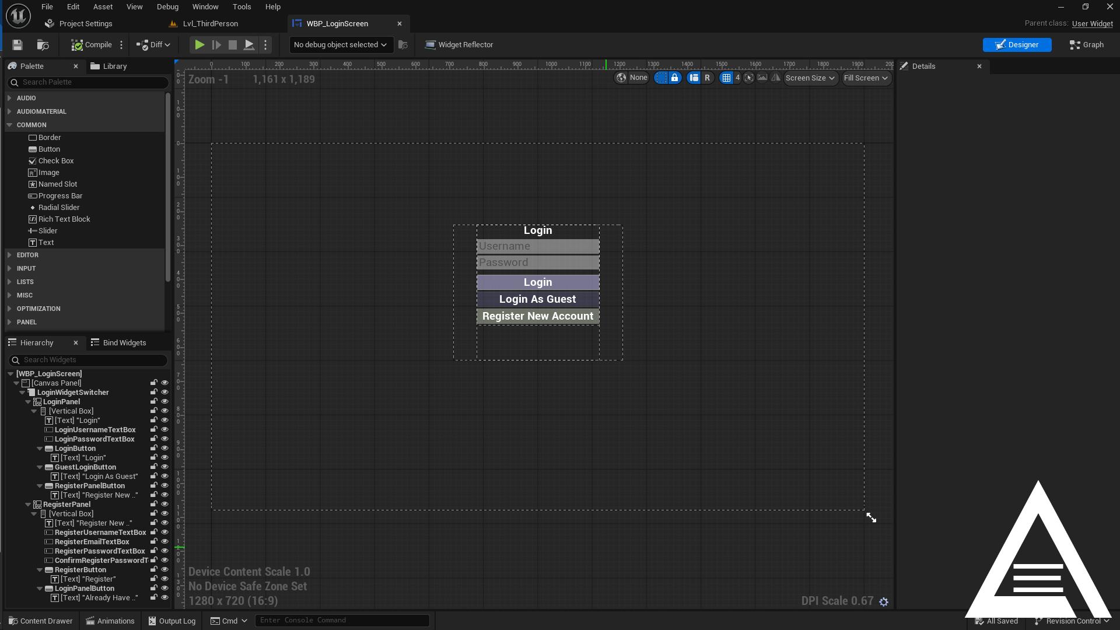Select Rich Text Block in palette

[59, 219]
